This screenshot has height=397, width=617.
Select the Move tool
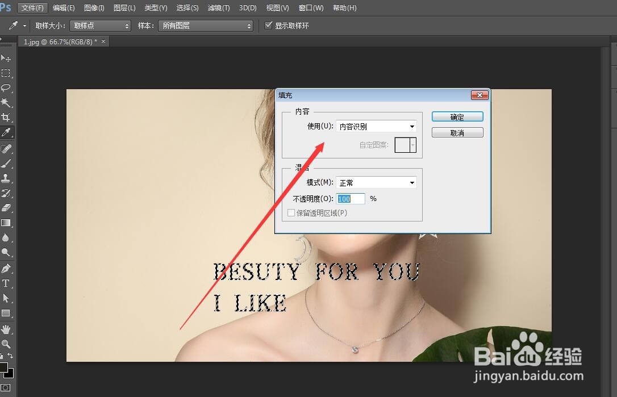tap(6, 58)
